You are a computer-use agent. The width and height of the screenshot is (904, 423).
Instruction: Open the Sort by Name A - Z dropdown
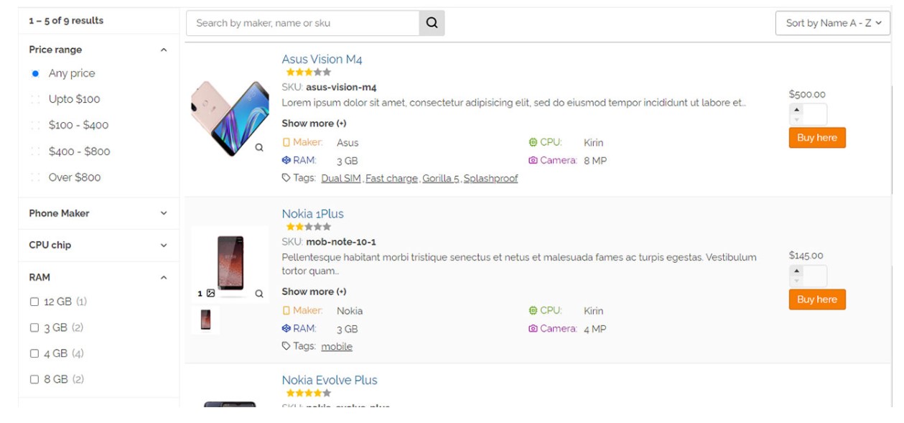click(x=832, y=23)
